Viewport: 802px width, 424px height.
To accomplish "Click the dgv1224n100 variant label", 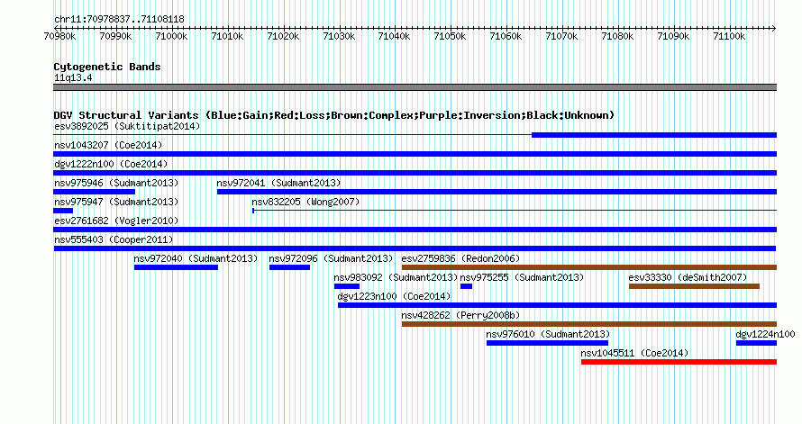I will (x=765, y=334).
